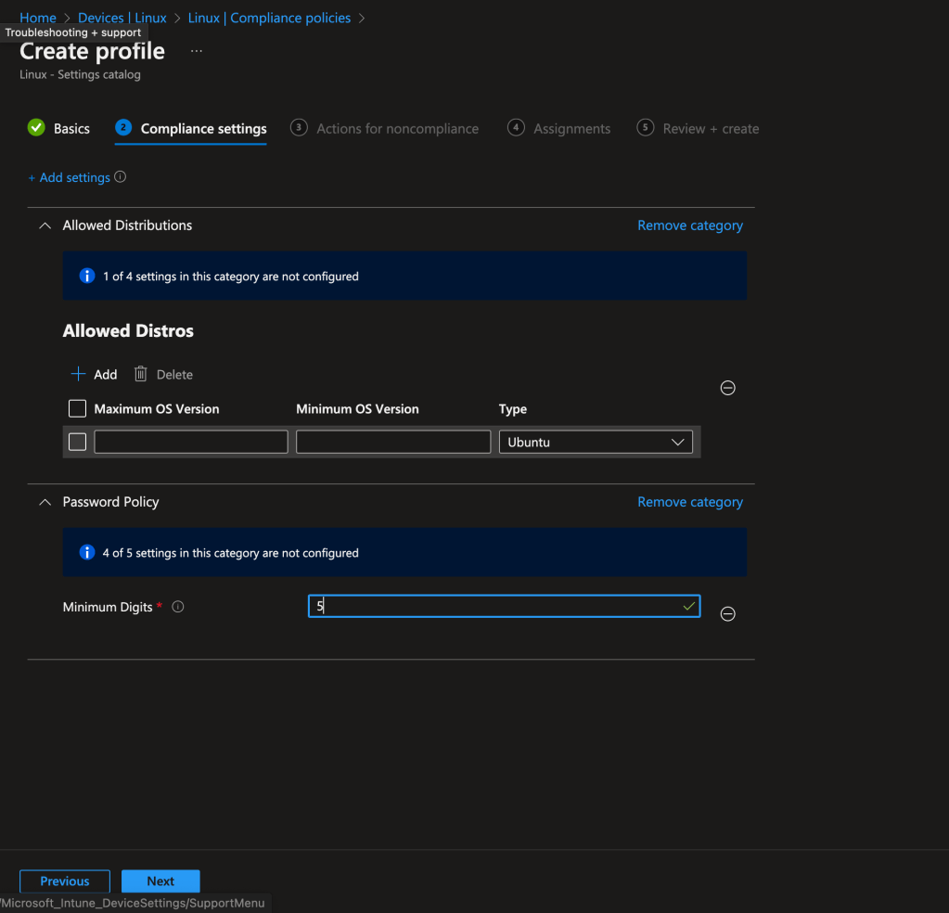The width and height of the screenshot is (949, 913).
Task: Click the Maximum OS Version input field
Action: point(191,442)
